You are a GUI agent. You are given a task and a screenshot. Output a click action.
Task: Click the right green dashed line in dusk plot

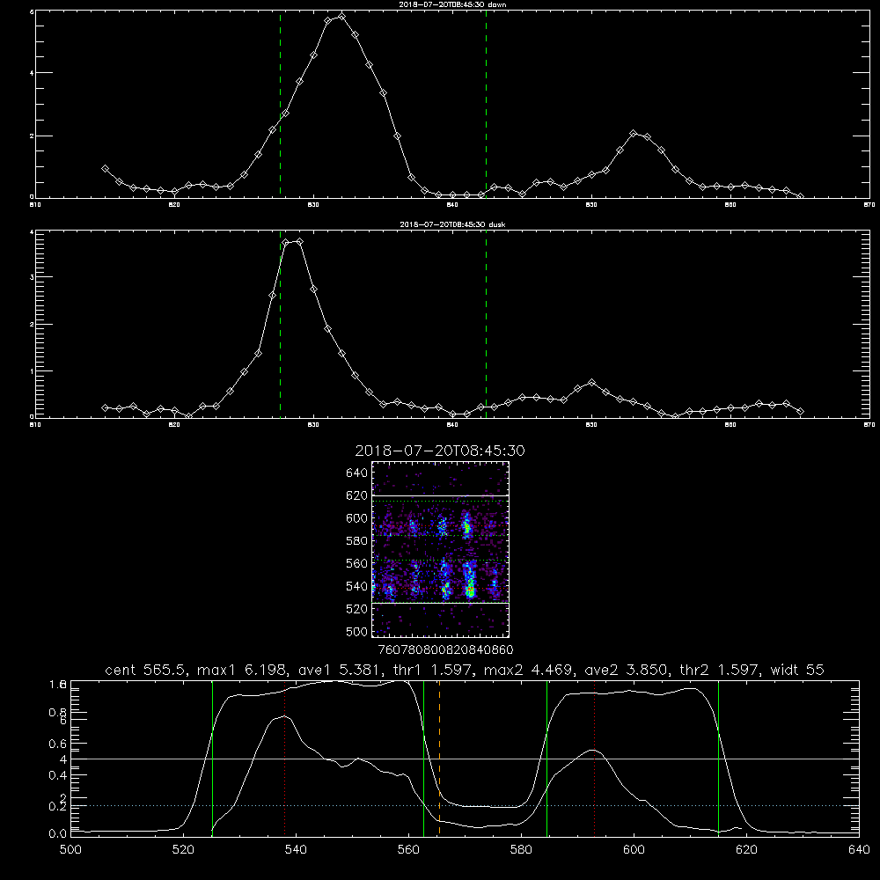point(486,324)
